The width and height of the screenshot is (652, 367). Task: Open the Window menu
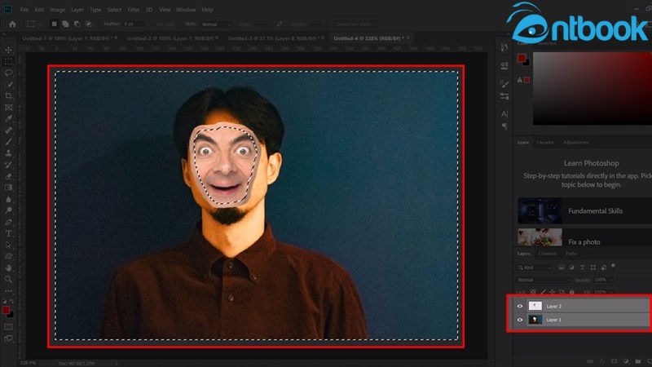(x=186, y=10)
